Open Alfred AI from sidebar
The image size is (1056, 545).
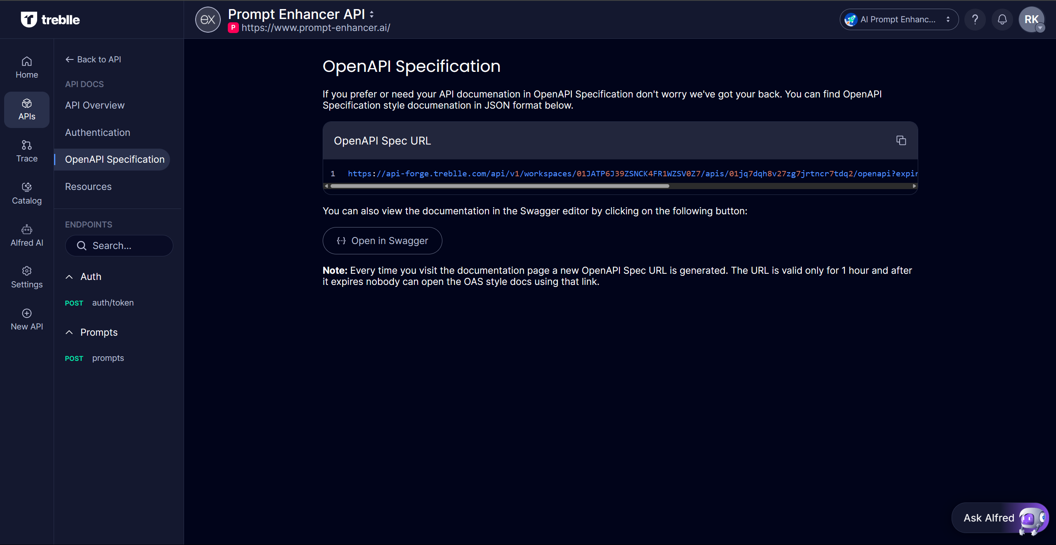point(27,236)
